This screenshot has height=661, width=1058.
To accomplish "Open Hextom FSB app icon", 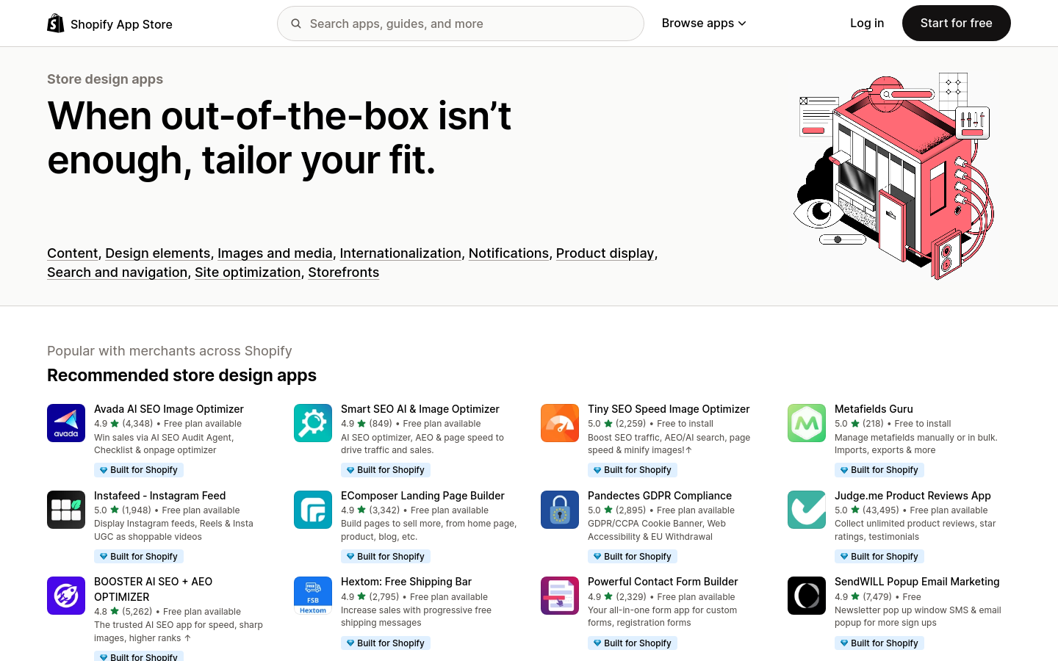I will coord(313,596).
